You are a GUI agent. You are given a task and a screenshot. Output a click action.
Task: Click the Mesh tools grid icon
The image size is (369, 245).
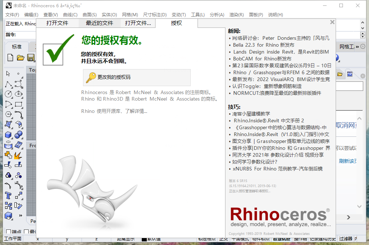18,145
